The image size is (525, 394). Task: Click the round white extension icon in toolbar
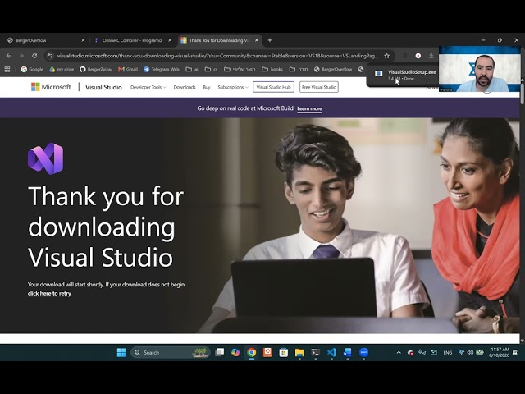418,56
